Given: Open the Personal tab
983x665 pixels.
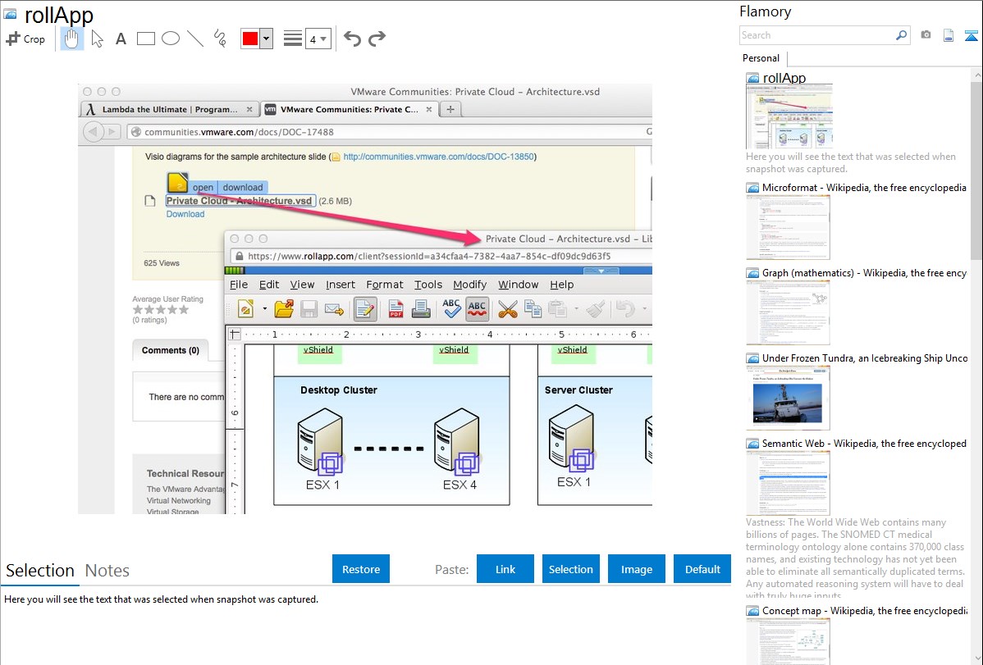Looking at the screenshot, I should [761, 58].
